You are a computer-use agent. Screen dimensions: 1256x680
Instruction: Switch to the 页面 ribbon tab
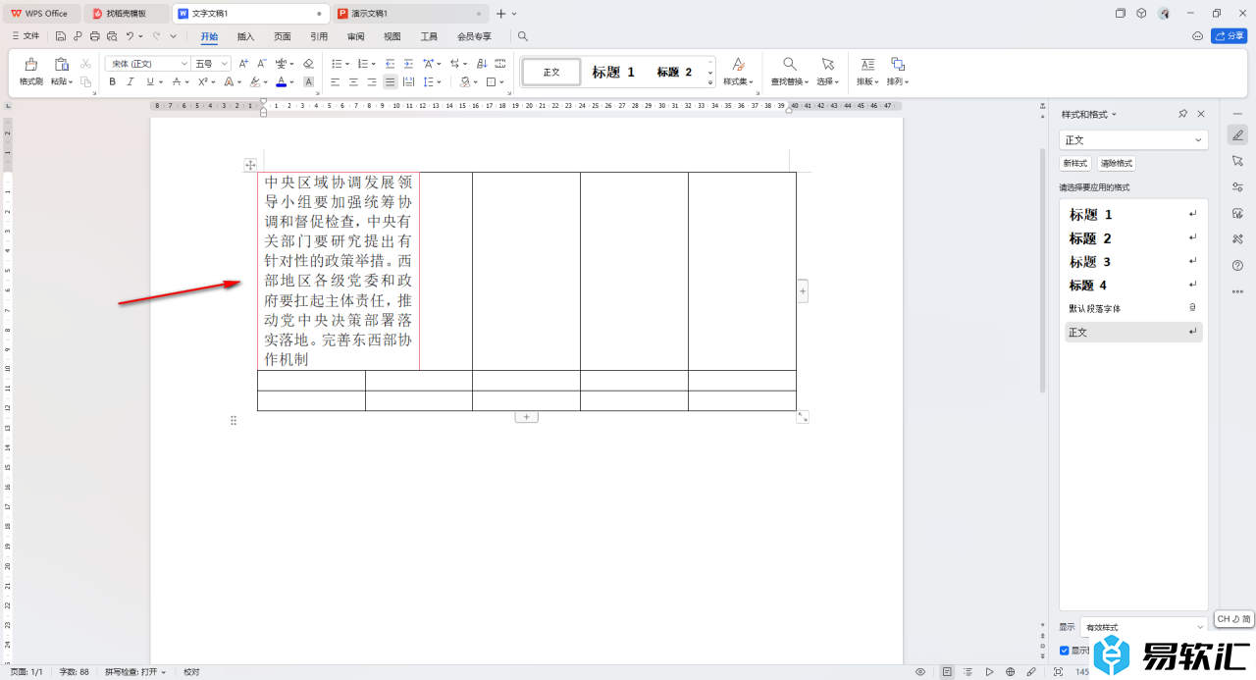tap(283, 36)
